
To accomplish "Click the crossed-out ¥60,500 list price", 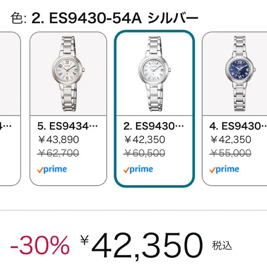I will (144, 153).
